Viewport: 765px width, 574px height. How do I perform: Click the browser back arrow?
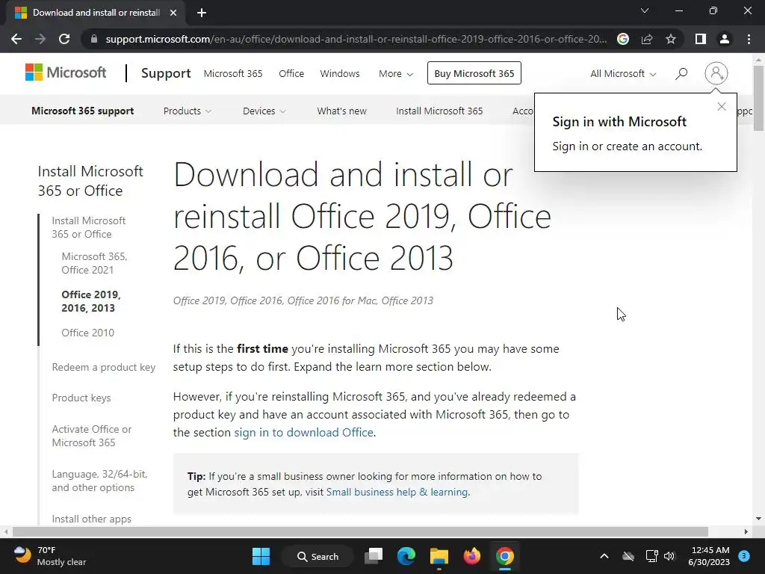point(16,39)
